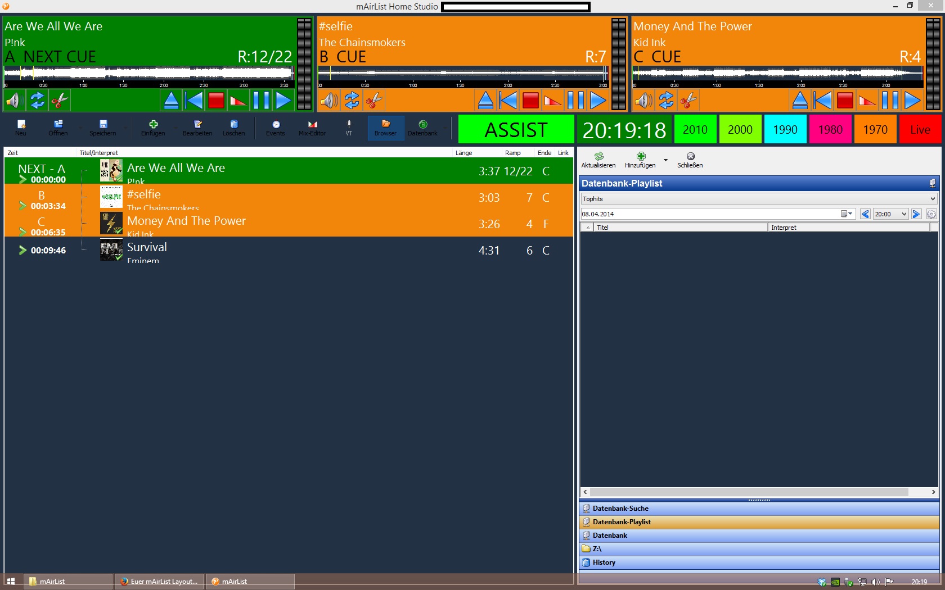Toggle the green ASSIST mode button
The height and width of the screenshot is (590, 945).
click(516, 130)
